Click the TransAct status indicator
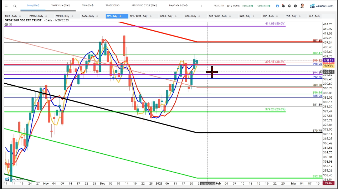Viewport: 338px width, 189px height. (247, 6)
